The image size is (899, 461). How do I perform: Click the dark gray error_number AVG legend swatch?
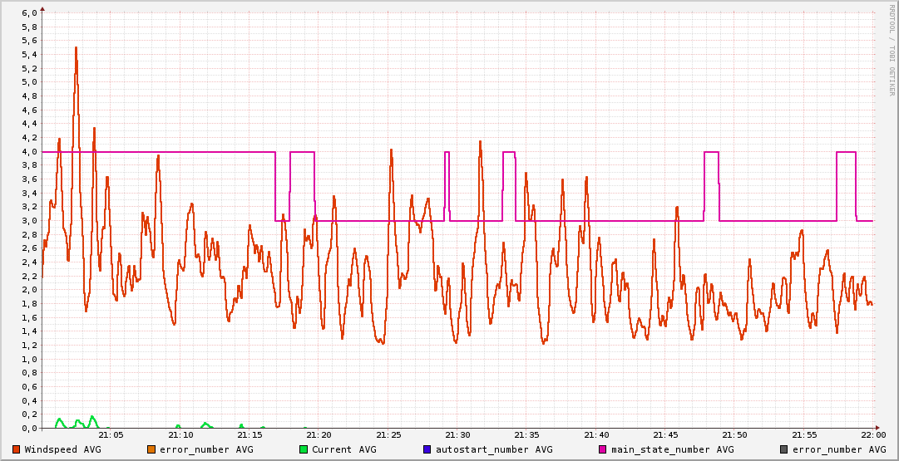point(784,449)
